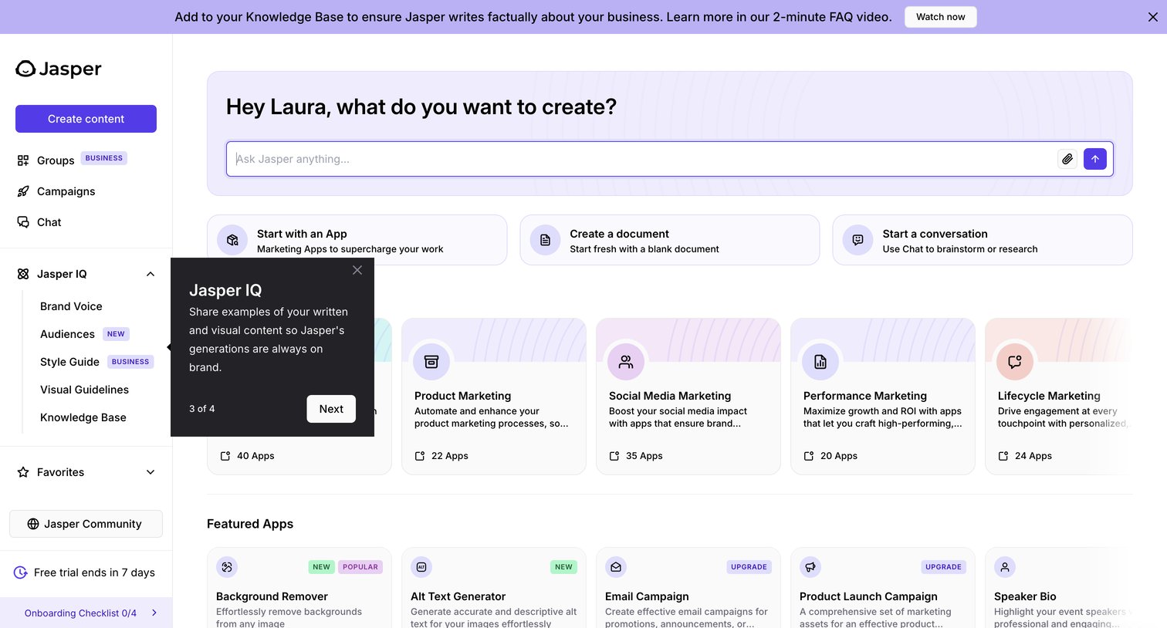Click the Groups icon in sidebar

tap(23, 160)
